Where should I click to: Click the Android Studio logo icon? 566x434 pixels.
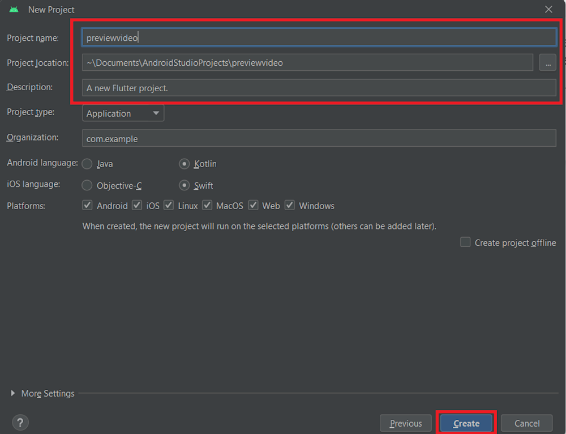coord(14,10)
